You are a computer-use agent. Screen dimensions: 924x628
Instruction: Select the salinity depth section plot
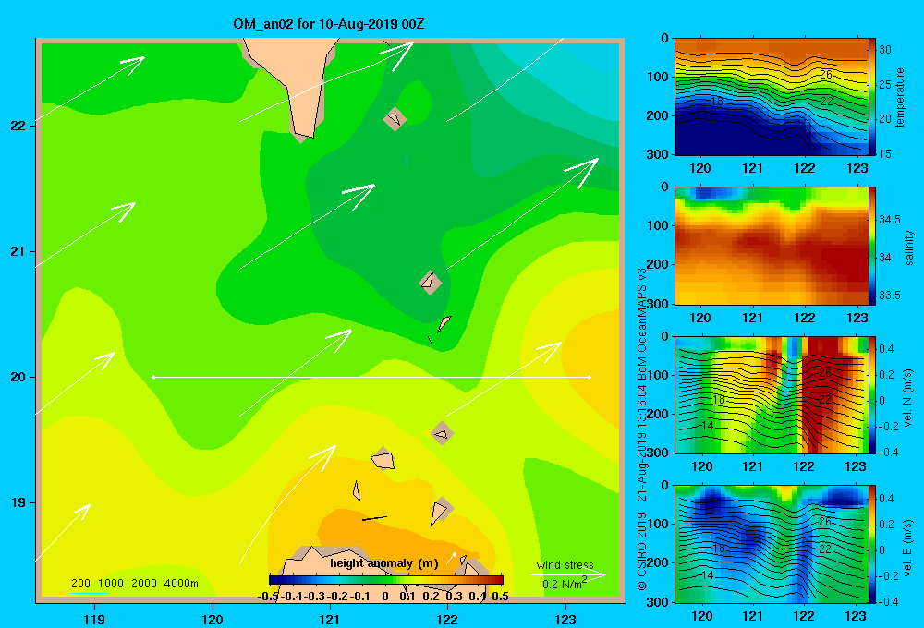[x=771, y=246]
